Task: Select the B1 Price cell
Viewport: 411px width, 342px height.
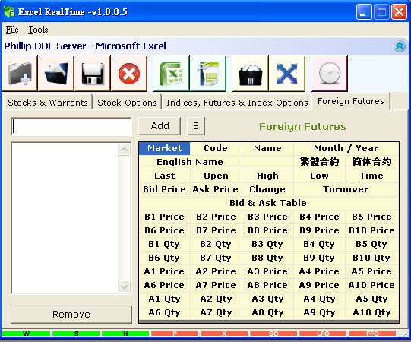Action: click(x=164, y=217)
